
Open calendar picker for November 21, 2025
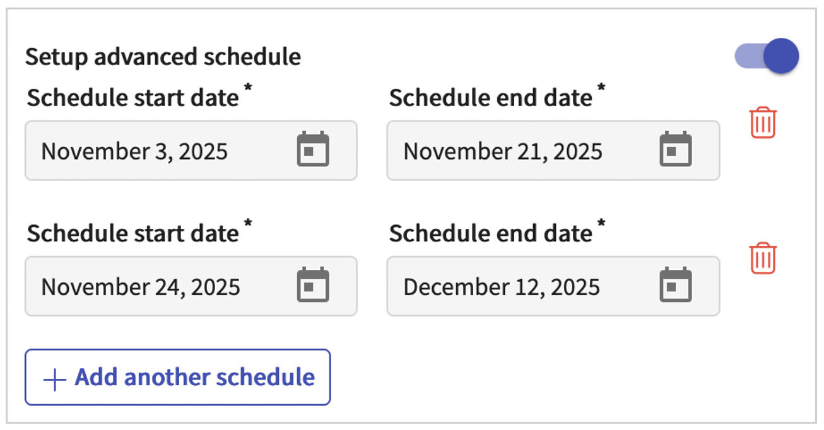pos(675,149)
